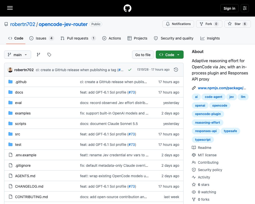This screenshot has width=255, height=204.
Task: View branches icon next to main
Action: pyautogui.click(x=39, y=55)
